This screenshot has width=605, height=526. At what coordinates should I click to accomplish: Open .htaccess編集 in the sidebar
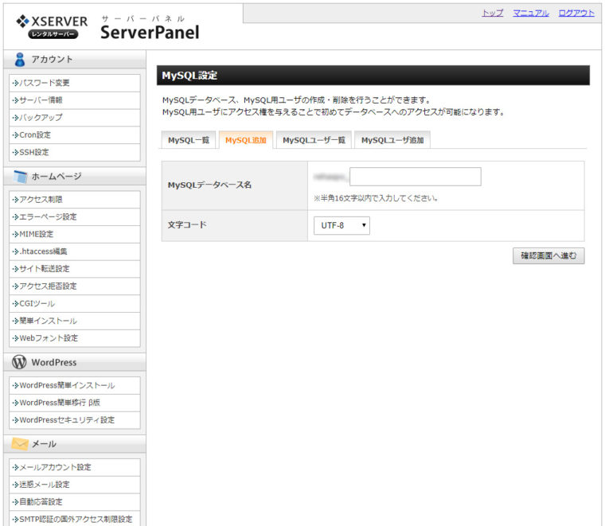pyautogui.click(x=75, y=251)
